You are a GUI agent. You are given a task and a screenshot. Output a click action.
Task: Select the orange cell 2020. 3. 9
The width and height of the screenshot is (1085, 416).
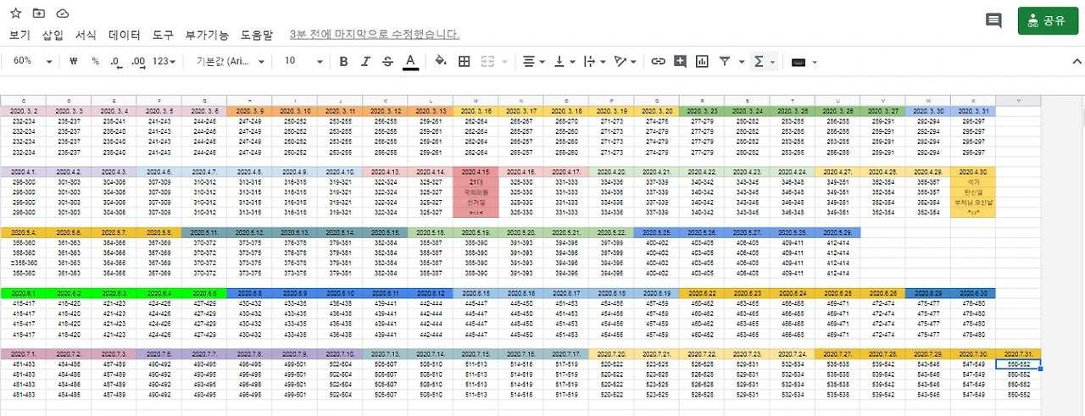(x=249, y=110)
